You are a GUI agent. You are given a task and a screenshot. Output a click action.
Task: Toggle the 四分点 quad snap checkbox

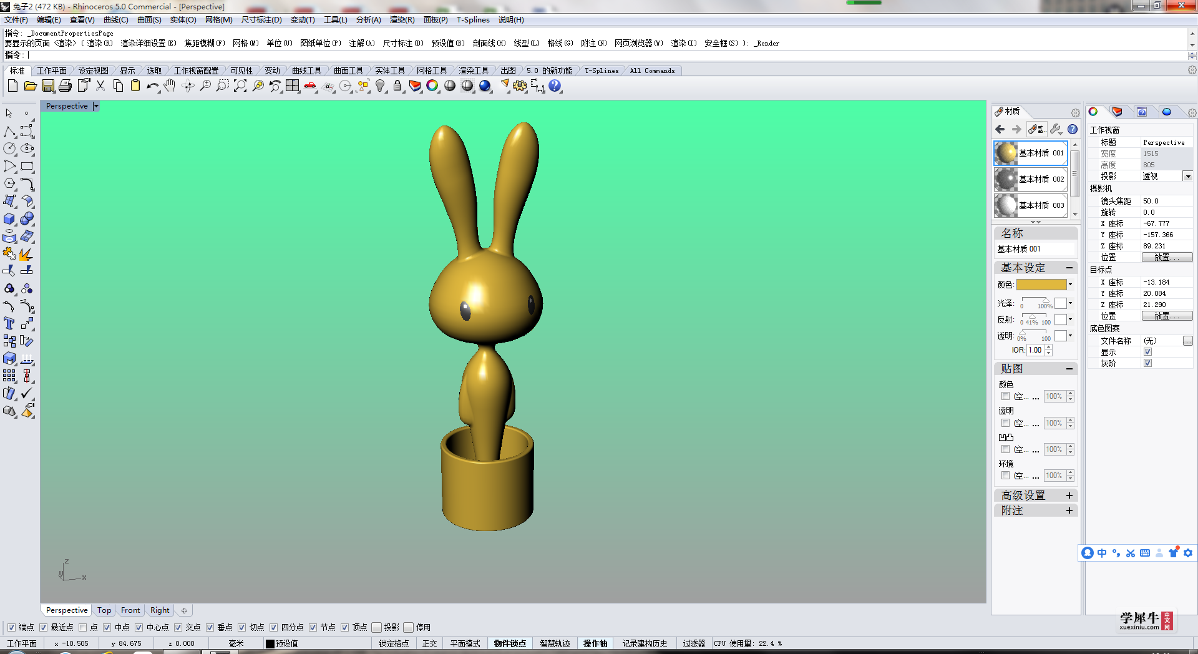click(x=273, y=627)
